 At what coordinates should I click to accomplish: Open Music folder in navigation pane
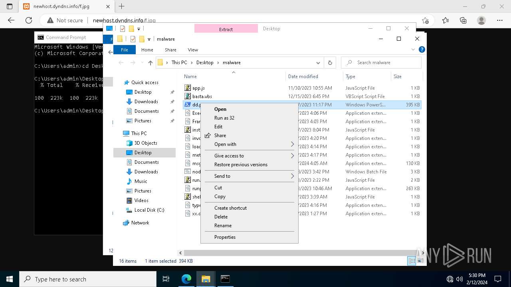click(141, 181)
